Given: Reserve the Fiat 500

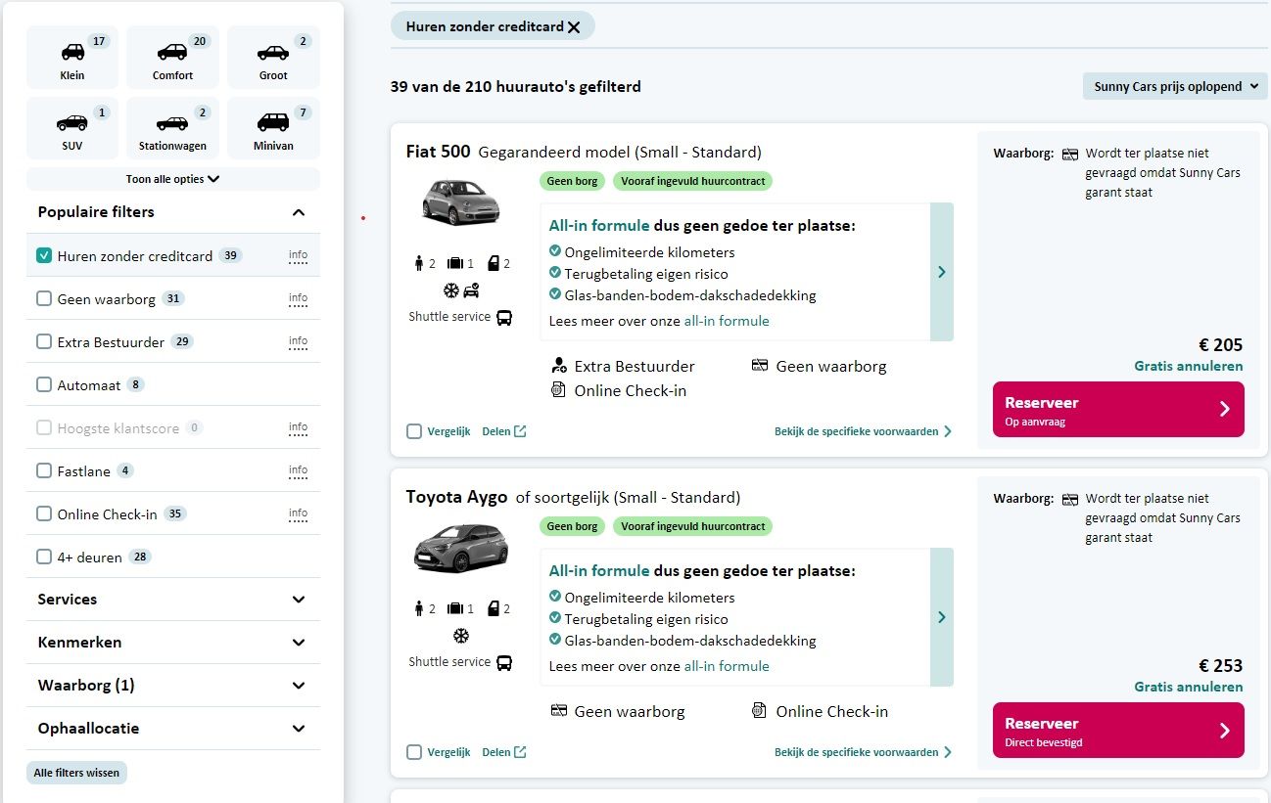Looking at the screenshot, I should point(1118,409).
